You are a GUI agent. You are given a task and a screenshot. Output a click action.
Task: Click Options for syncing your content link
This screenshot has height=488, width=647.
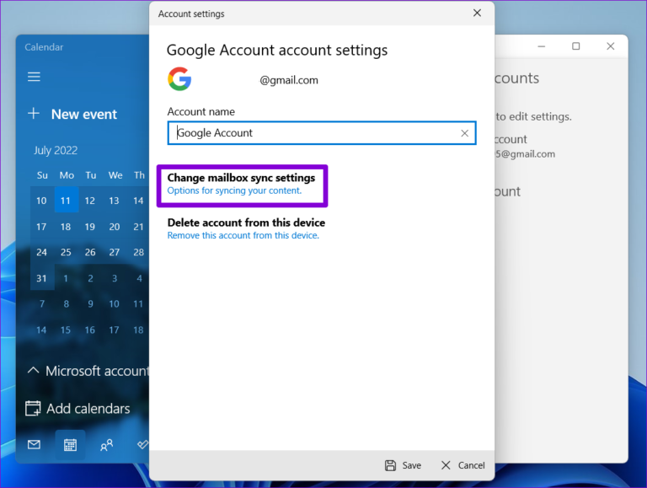click(234, 190)
